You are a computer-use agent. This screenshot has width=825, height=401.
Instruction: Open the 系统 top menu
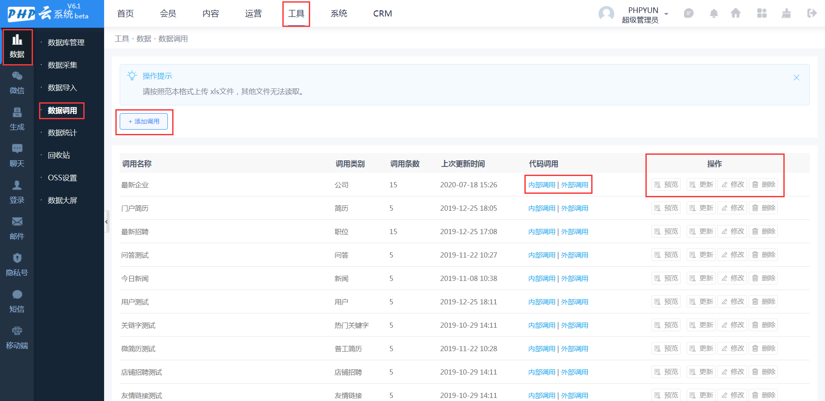pos(339,13)
